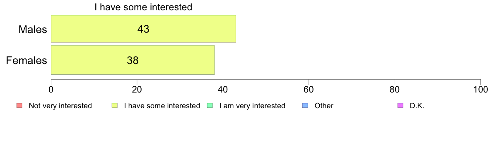This screenshot has width=492, height=152.
Task: Click the I am very interested legend label
Action: (252, 106)
